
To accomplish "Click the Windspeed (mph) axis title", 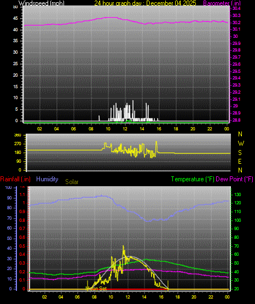I will coord(42,3).
